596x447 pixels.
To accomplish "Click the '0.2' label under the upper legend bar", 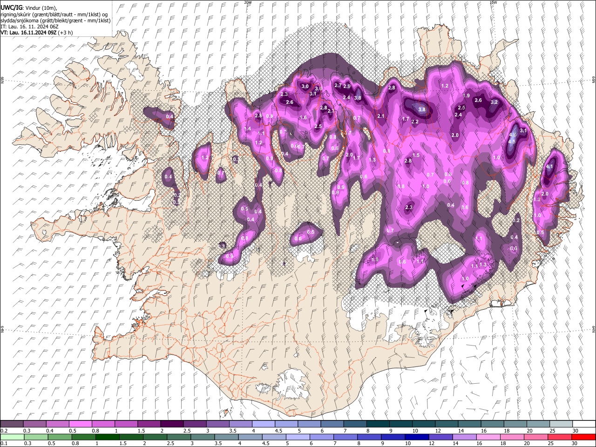I will click(x=4, y=431).
